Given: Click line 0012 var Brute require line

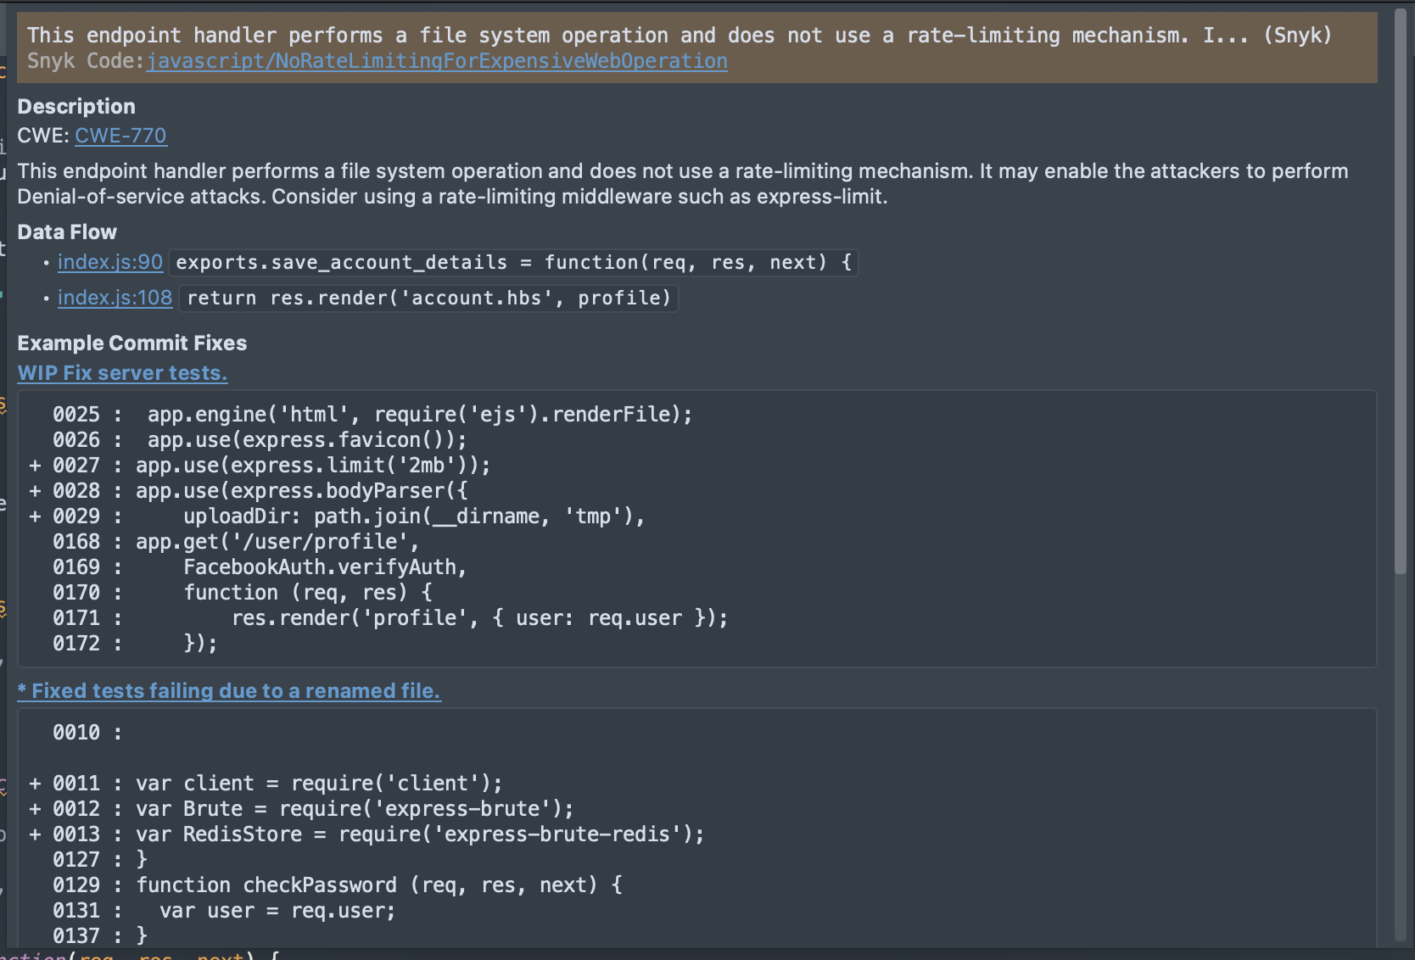Looking at the screenshot, I should point(301,809).
